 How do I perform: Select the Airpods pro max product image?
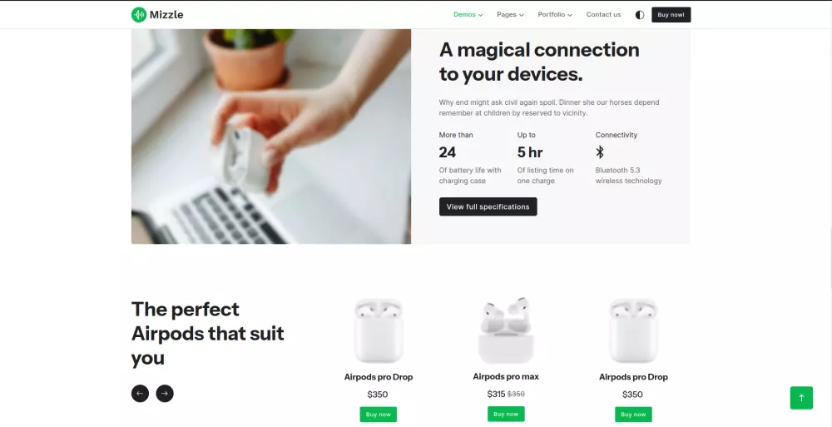(x=506, y=330)
